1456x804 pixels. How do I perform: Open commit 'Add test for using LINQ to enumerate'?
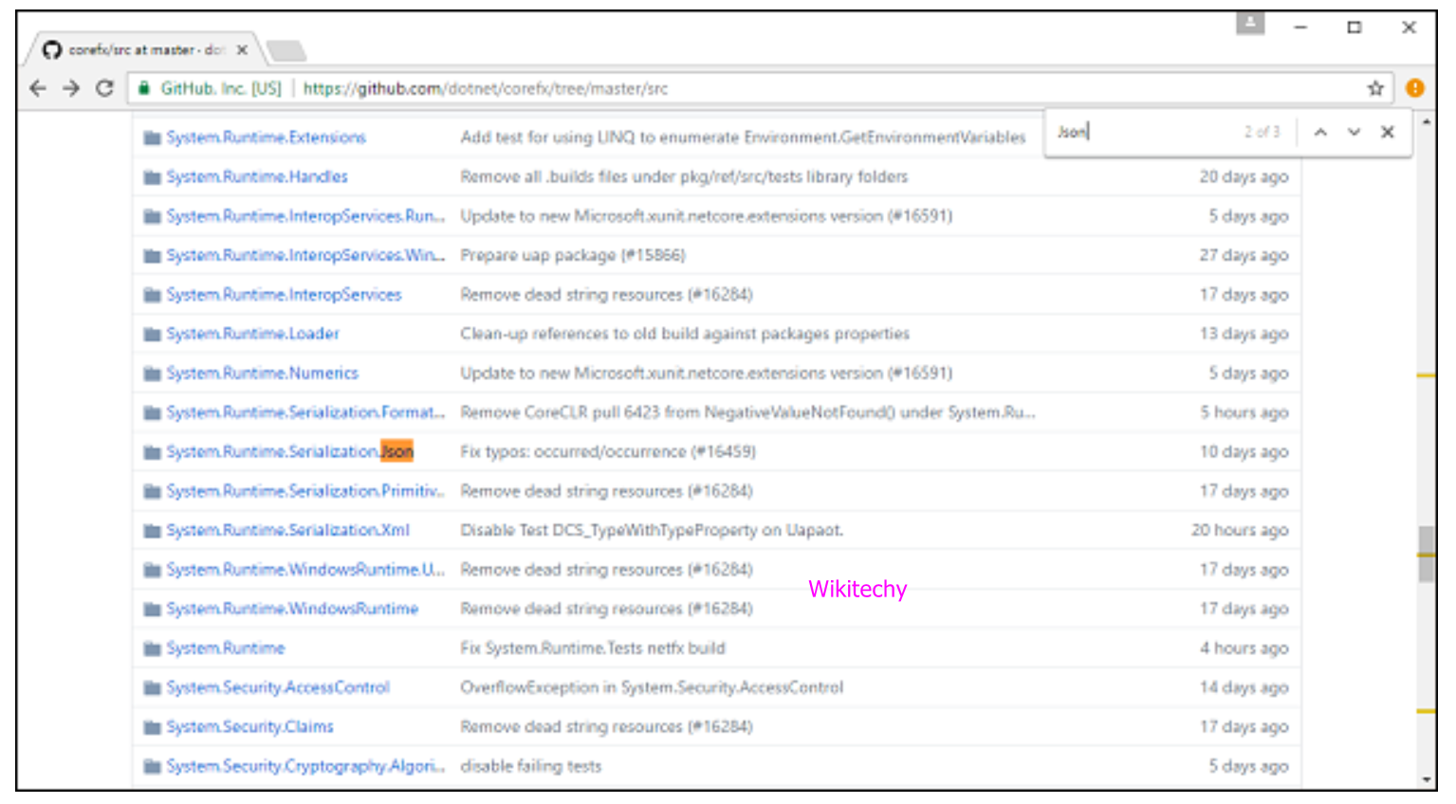click(743, 137)
